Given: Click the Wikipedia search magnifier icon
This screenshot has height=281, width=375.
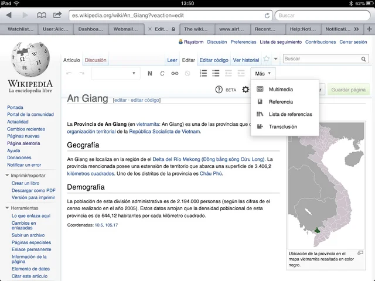Looking at the screenshot, I should coord(363,59).
